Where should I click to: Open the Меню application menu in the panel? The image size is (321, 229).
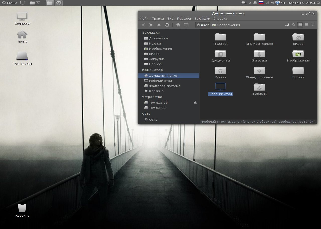(10, 3)
